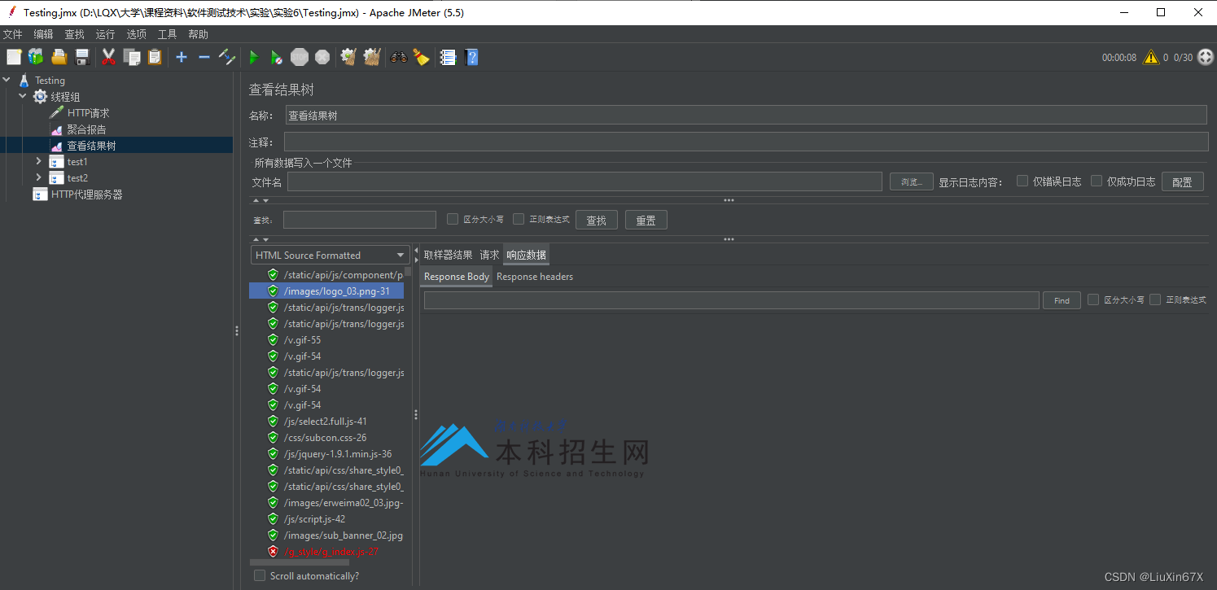Open the 编辑 menu
The height and width of the screenshot is (590, 1217).
43,34
